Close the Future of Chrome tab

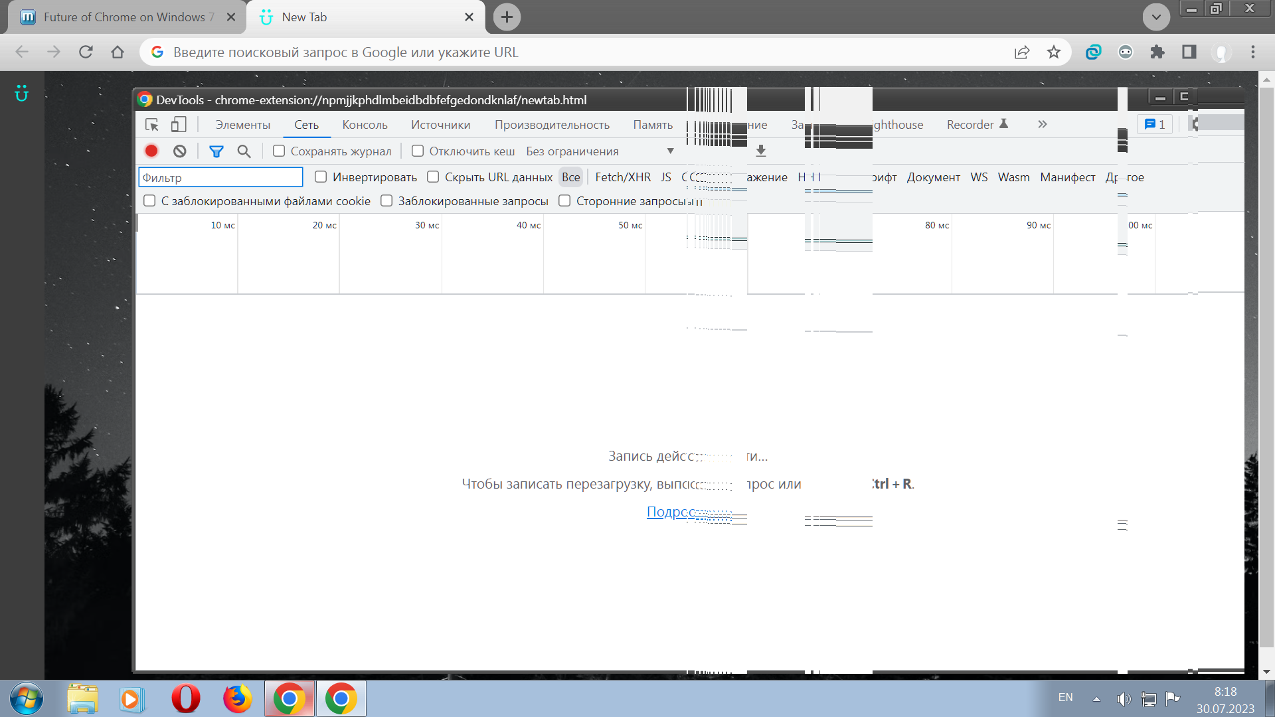(231, 17)
